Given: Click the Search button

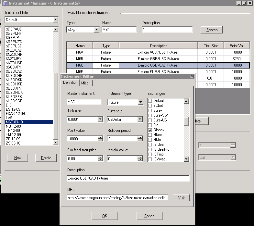Looking at the screenshot, I should [212, 30].
